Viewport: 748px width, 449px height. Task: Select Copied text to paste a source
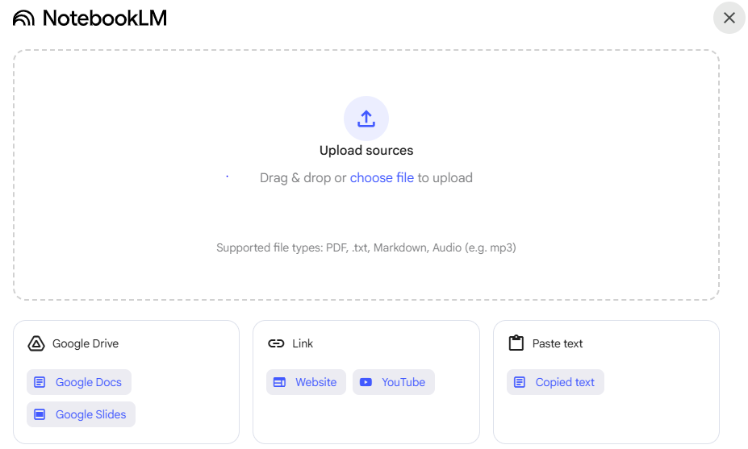555,382
